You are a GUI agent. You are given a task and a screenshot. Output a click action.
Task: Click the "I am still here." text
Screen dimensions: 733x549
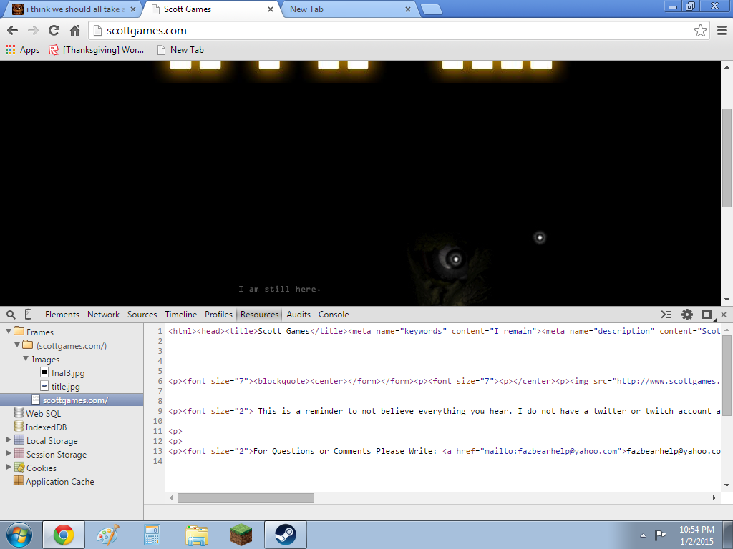click(280, 290)
